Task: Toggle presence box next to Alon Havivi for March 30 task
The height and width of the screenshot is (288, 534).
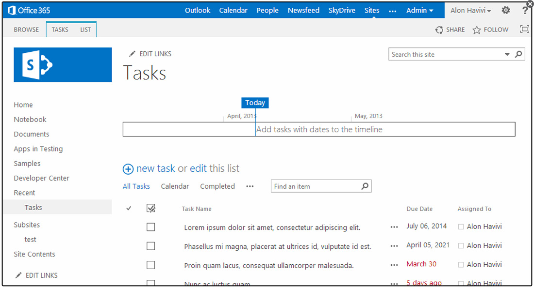Action: click(461, 265)
